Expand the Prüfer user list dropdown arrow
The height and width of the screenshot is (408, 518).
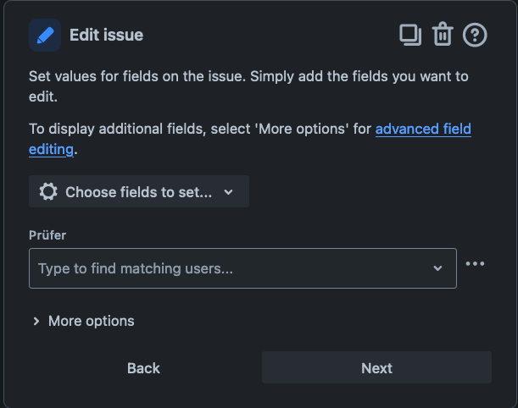tap(437, 268)
